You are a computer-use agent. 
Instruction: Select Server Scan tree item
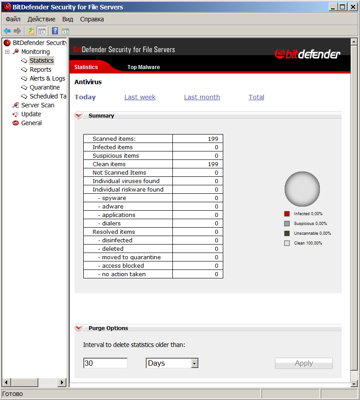[x=38, y=105]
